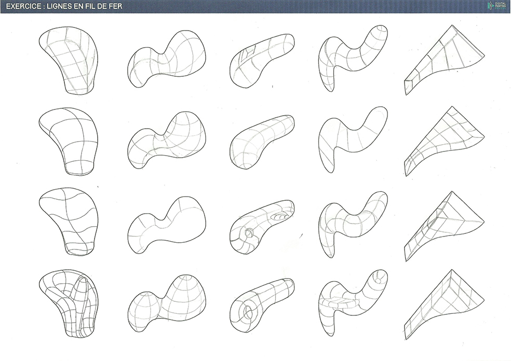The image size is (511, 361).
Task: Select the second shape in the third row
Action: (x=166, y=224)
